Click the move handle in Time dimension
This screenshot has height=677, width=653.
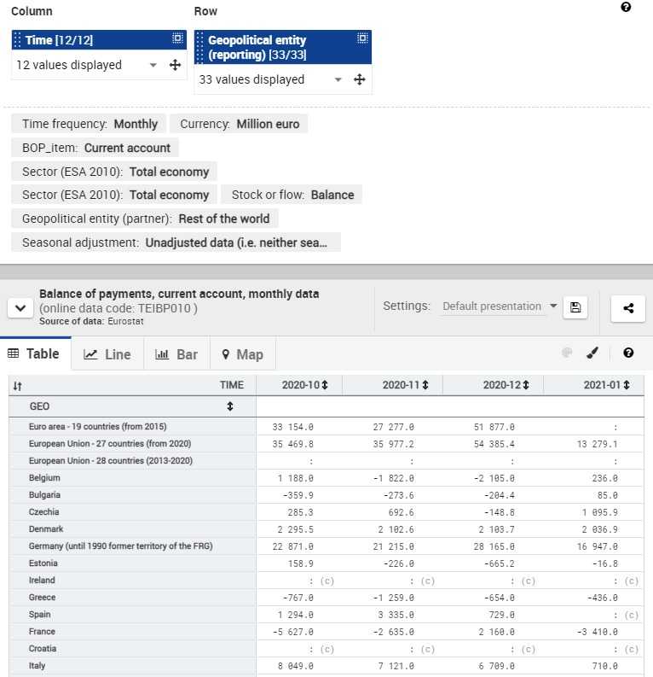coord(176,65)
